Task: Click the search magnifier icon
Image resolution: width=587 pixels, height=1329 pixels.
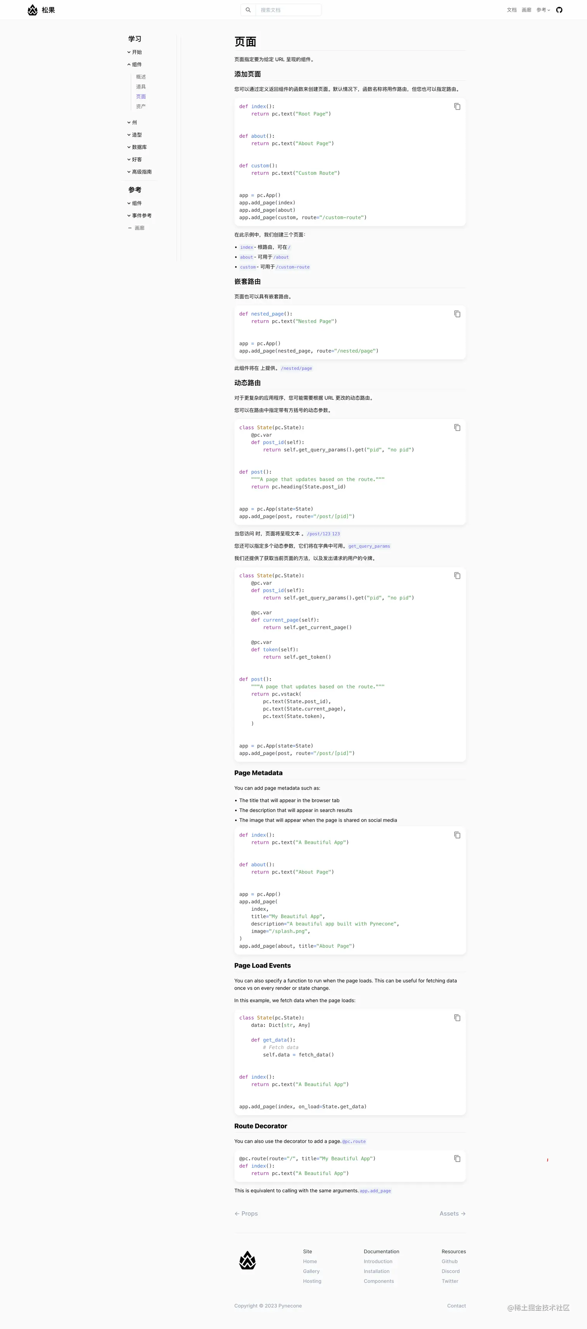Action: point(248,10)
